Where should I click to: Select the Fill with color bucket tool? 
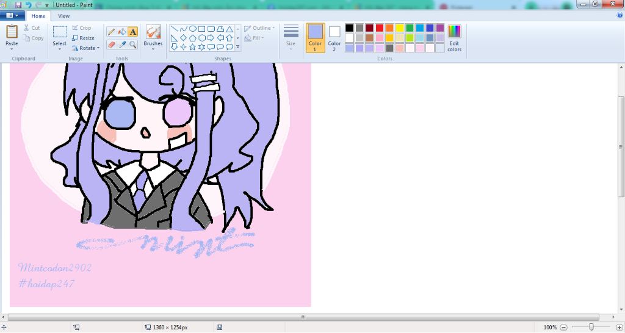122,32
